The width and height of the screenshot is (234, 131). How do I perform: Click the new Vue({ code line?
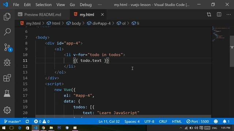pos(65,90)
